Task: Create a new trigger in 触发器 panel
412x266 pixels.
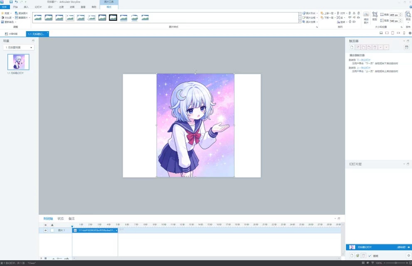Action: pyautogui.click(x=352, y=47)
